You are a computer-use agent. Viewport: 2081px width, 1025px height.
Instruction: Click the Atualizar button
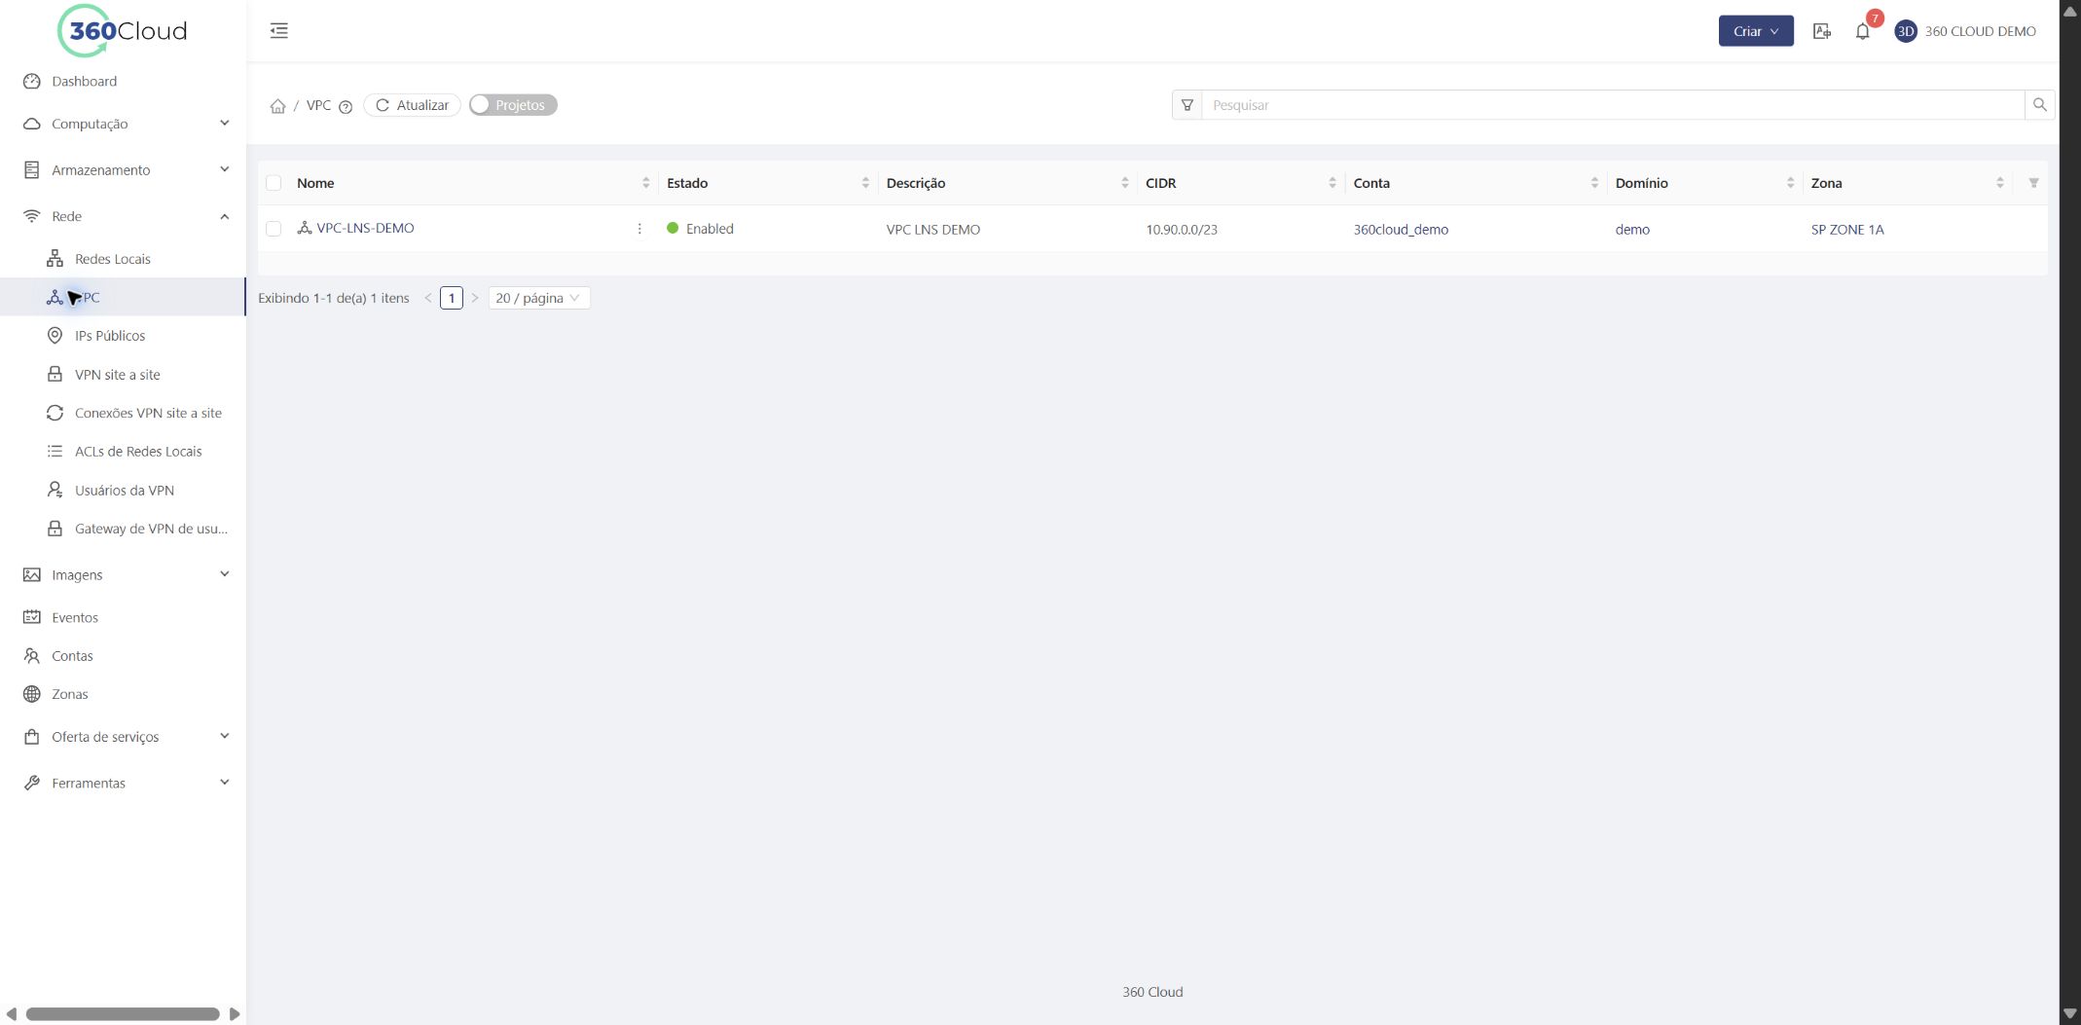coord(412,105)
